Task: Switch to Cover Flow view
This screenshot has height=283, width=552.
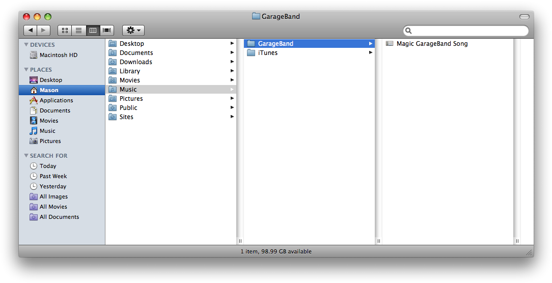Action: click(x=107, y=30)
